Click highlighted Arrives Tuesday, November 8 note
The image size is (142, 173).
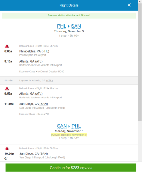(x=69, y=135)
